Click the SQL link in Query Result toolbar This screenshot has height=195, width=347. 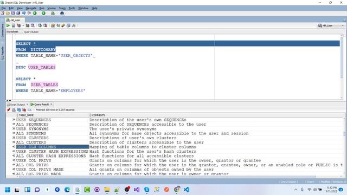29,110
